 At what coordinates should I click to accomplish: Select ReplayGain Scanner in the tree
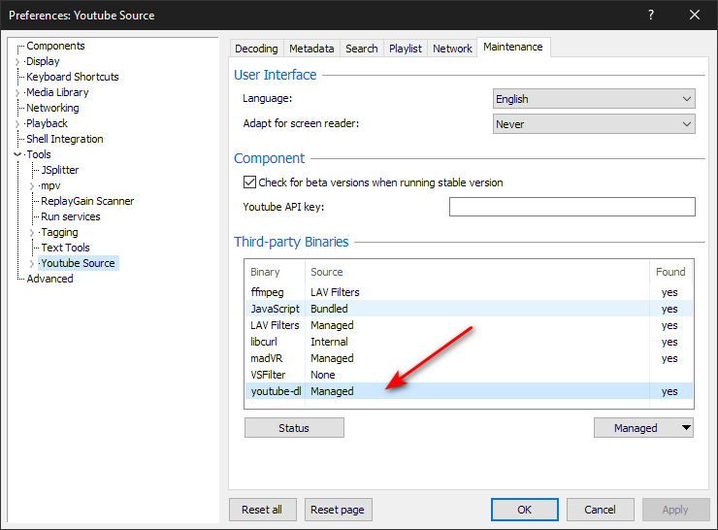(87, 201)
